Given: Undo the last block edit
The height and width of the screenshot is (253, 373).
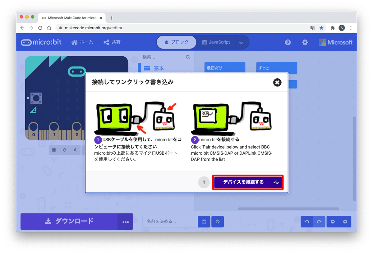Looking at the screenshot, I should (x=306, y=222).
